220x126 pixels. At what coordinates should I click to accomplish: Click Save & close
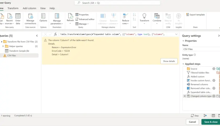point(211,122)
